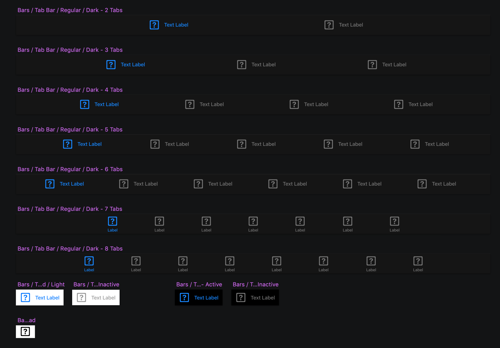Select the blue active icon in the 3 Tabs bar

[111, 65]
